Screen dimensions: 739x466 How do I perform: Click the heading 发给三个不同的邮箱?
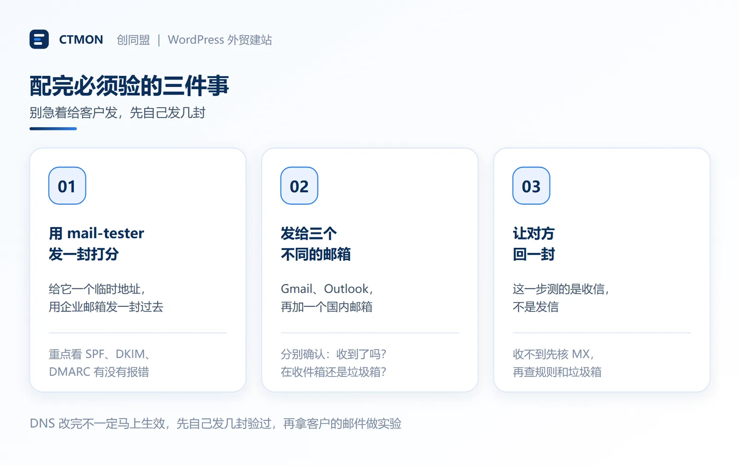click(x=316, y=244)
